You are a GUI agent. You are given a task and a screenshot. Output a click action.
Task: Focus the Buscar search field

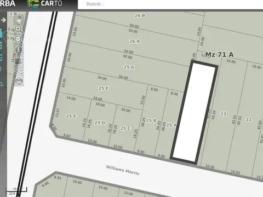[170, 4]
